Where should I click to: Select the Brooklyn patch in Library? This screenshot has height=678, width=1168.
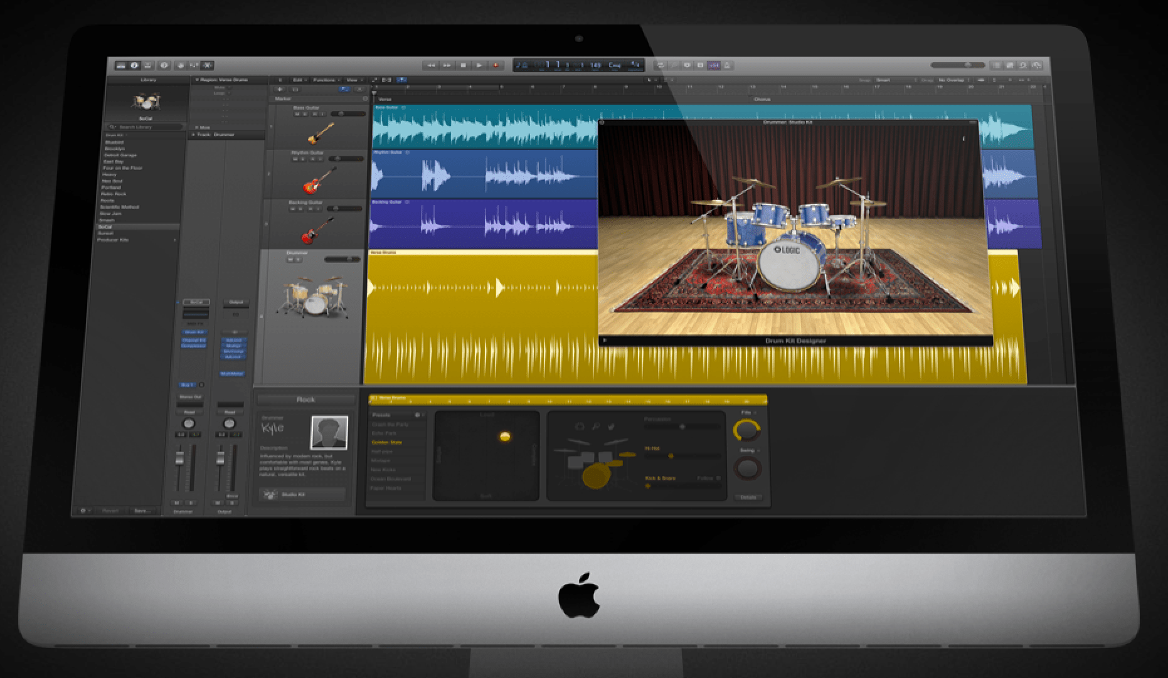click(x=114, y=149)
